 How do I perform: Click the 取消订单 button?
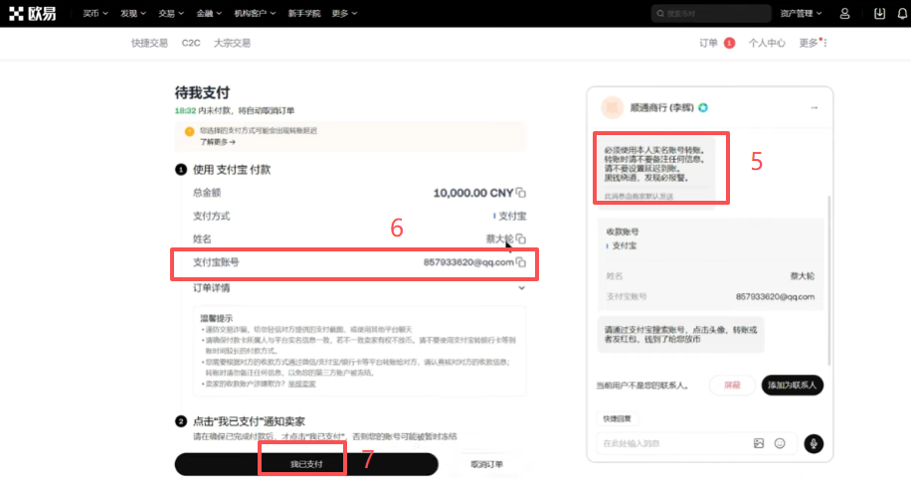pos(487,464)
